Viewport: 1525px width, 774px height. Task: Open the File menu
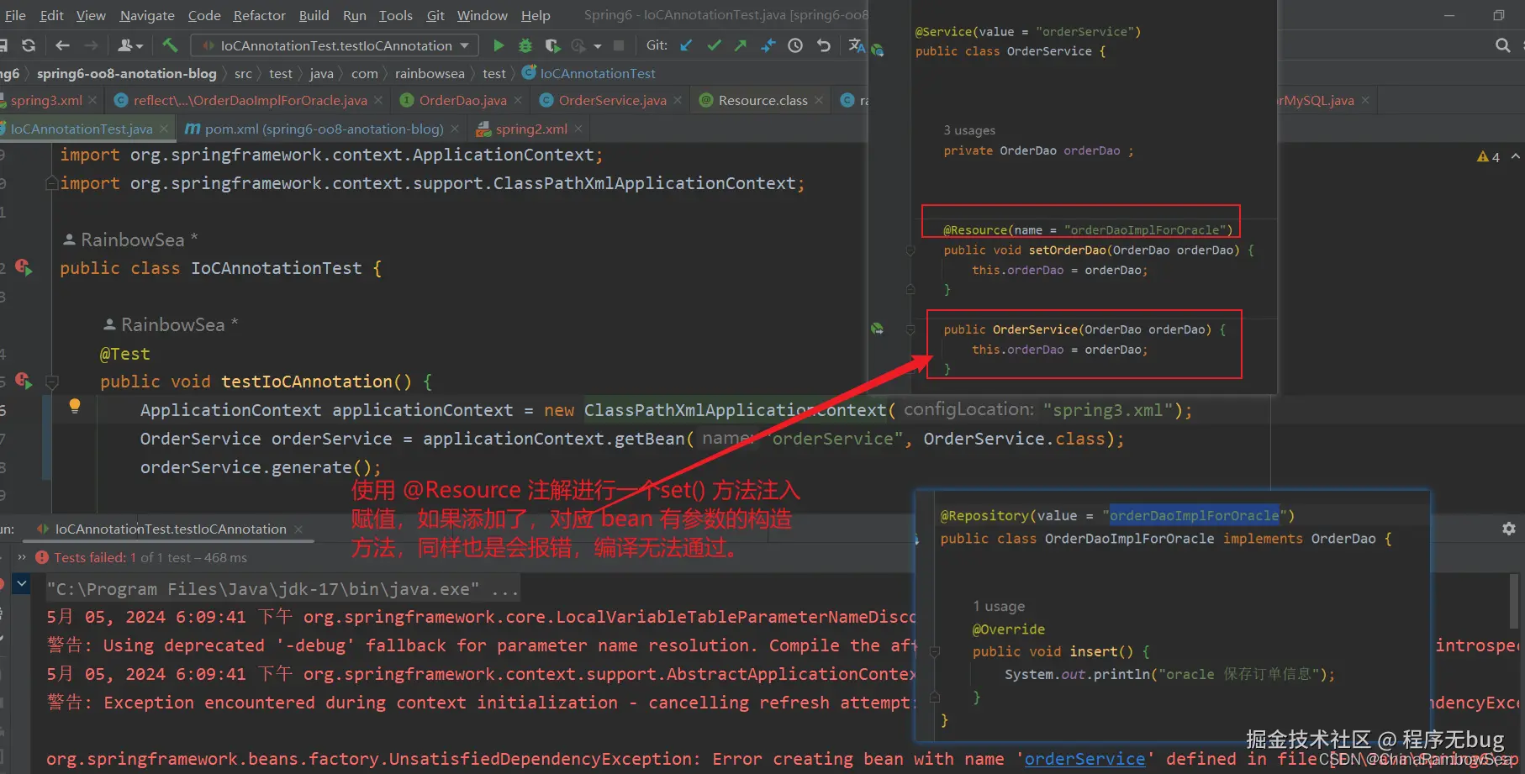click(x=15, y=15)
